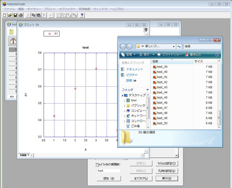Image resolution: width=232 pixels, height=188 pixels.
Task: Open help with the question mark icon
Action: 82,15
